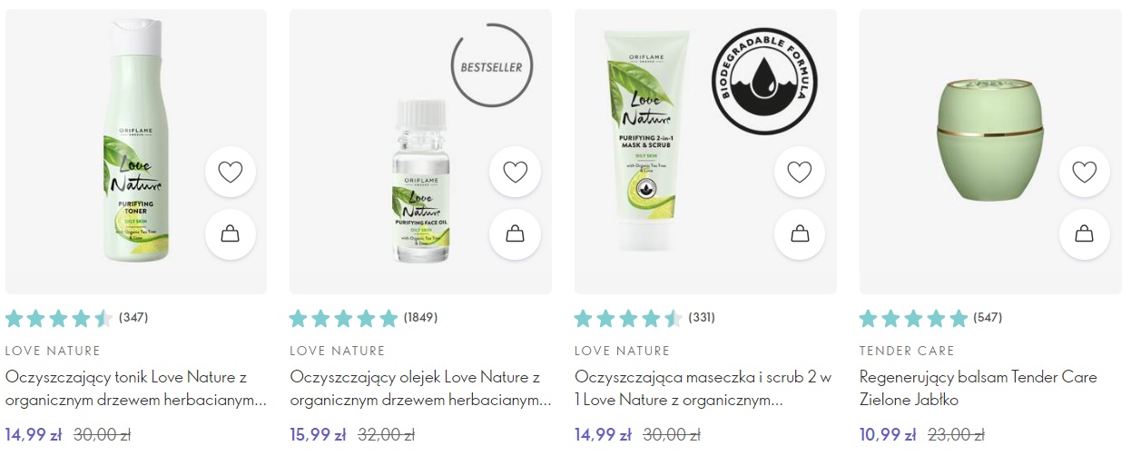Add mask and scrub to shopping bag
Screen dimensions: 1131x456
800,234
